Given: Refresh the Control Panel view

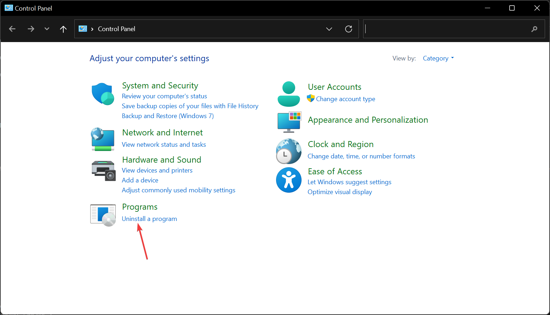Looking at the screenshot, I should (x=349, y=29).
